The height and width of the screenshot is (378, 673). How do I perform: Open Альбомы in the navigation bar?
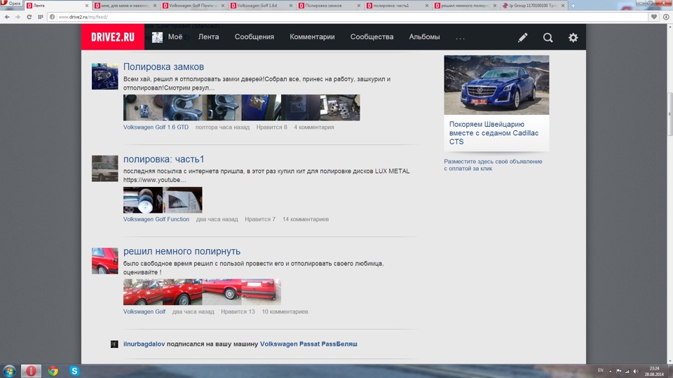pyautogui.click(x=424, y=37)
